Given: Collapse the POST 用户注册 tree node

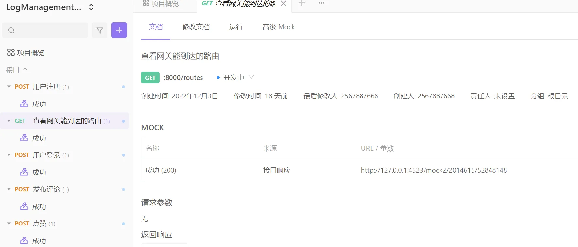Looking at the screenshot, I should coord(9,87).
